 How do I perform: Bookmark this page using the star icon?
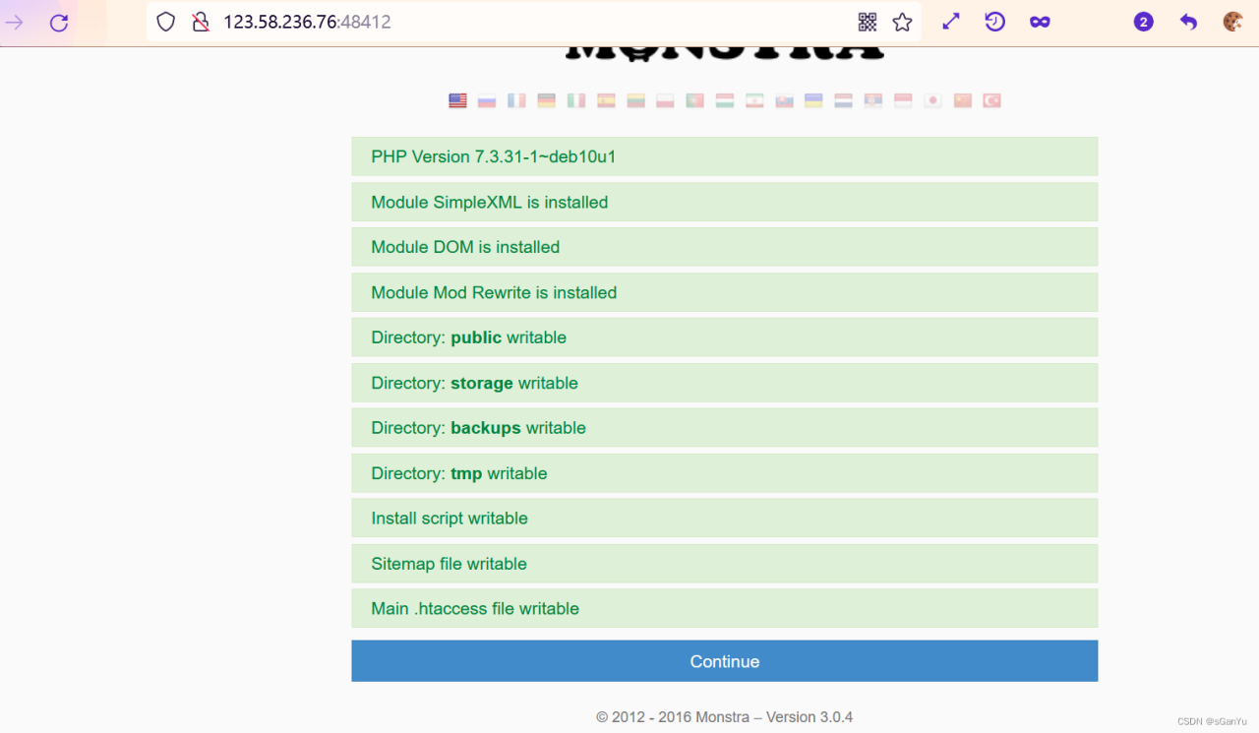pos(902,21)
